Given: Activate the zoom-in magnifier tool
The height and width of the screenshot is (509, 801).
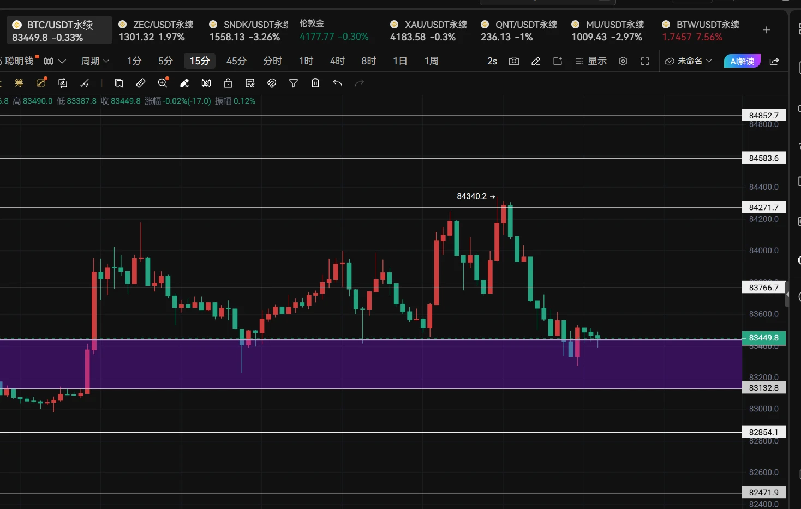Looking at the screenshot, I should point(163,83).
